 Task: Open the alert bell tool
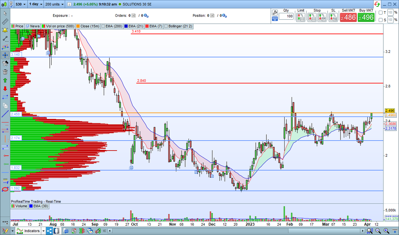coord(5,30)
